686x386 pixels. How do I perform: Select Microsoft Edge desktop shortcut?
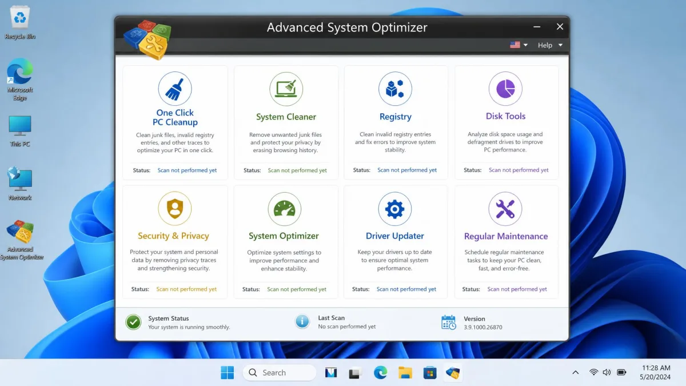[20, 79]
